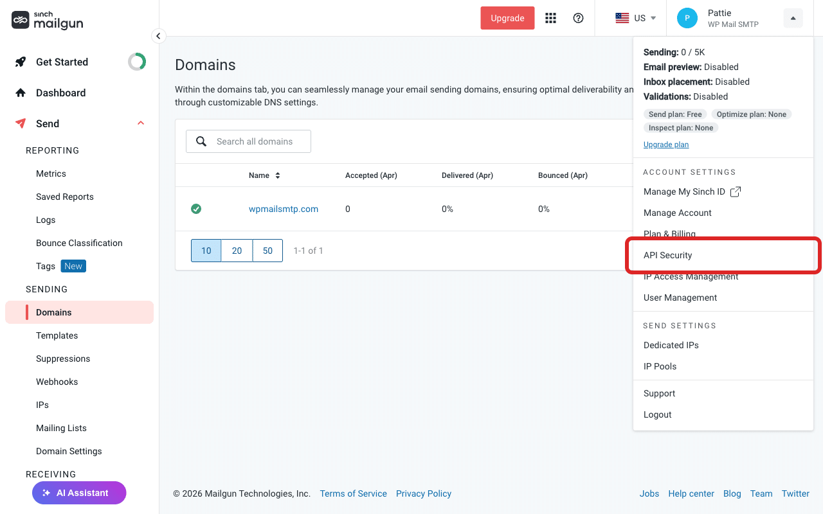The height and width of the screenshot is (514, 823).
Task: Click the Accepted (Apr) column header
Action: (x=371, y=175)
